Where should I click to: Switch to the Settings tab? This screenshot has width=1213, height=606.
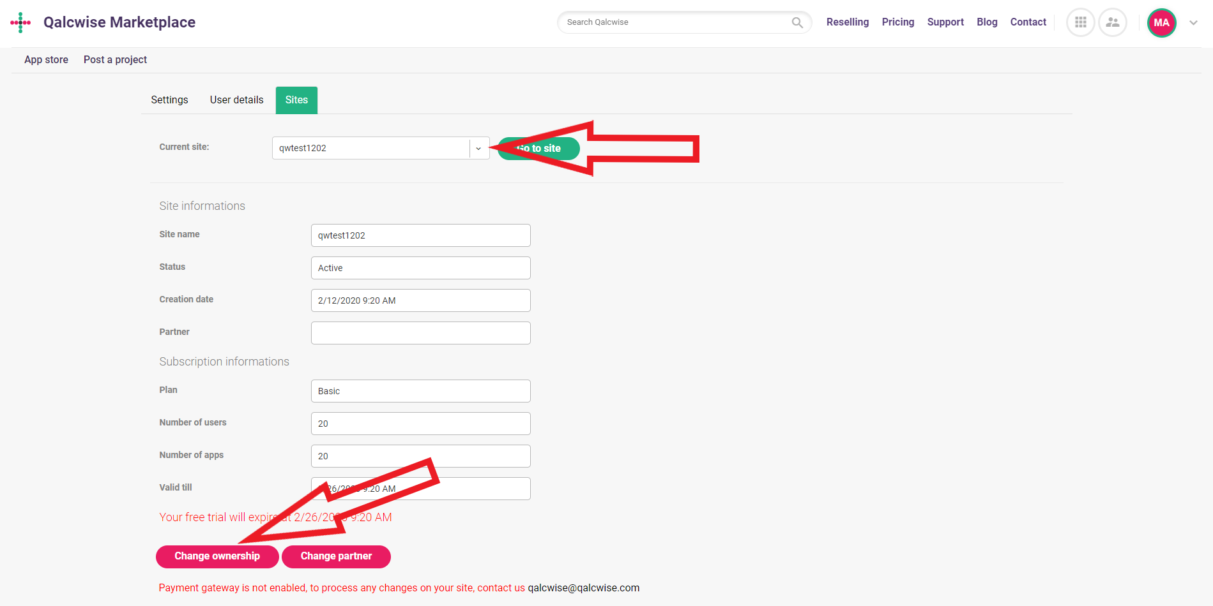point(169,100)
